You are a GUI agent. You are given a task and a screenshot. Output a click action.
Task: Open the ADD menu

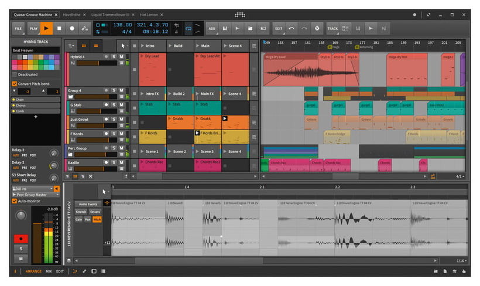click(x=212, y=29)
